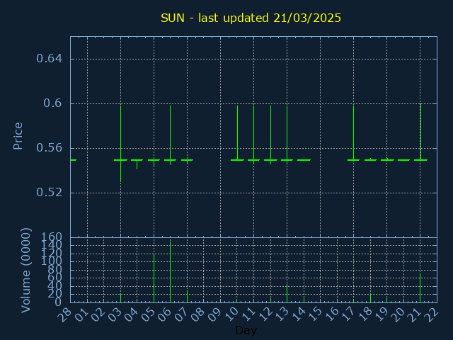
Task: Click the volume bar for day 03
Action: 120,298
